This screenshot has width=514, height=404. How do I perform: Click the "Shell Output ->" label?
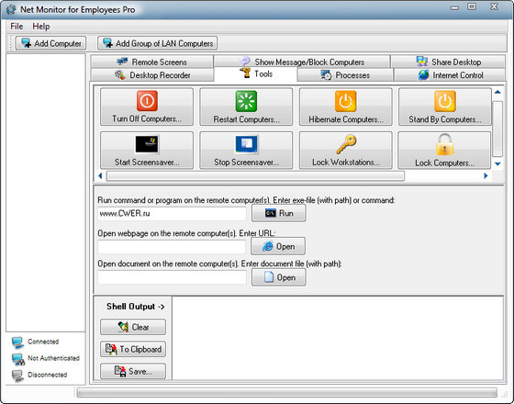[x=136, y=307]
